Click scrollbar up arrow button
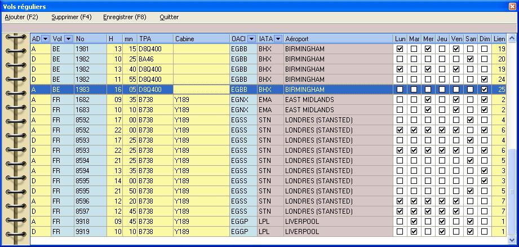The image size is (519, 247). click(512, 38)
